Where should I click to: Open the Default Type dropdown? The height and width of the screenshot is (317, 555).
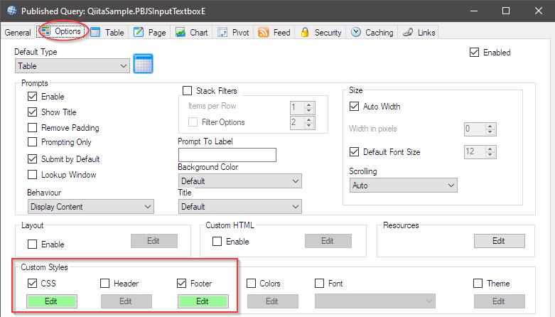click(72, 66)
